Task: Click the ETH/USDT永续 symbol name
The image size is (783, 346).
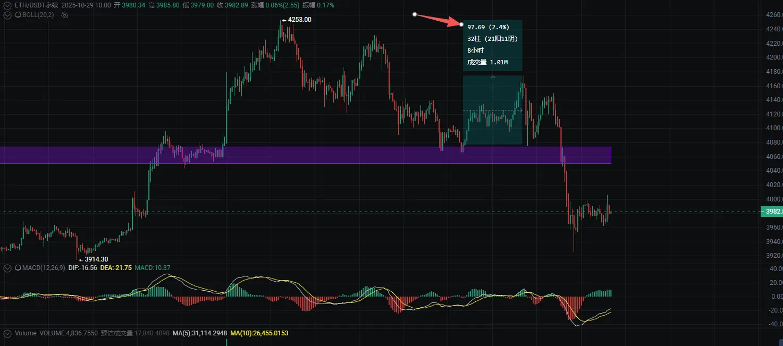Action: [x=36, y=5]
